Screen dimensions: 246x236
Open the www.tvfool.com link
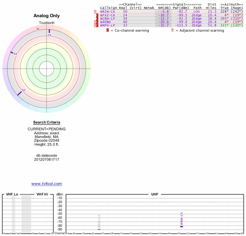(47, 184)
